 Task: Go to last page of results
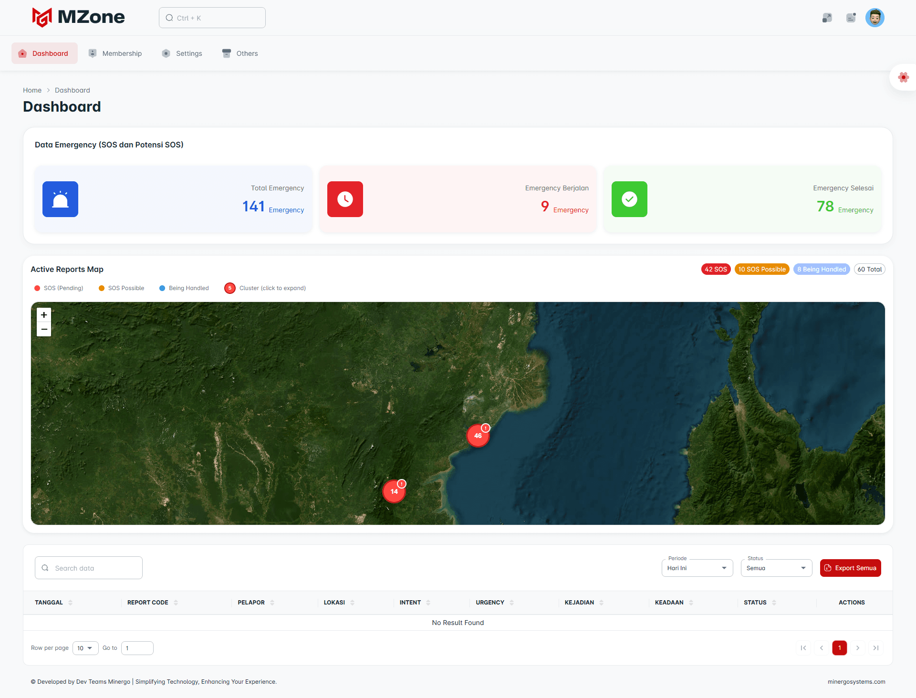[x=876, y=648]
